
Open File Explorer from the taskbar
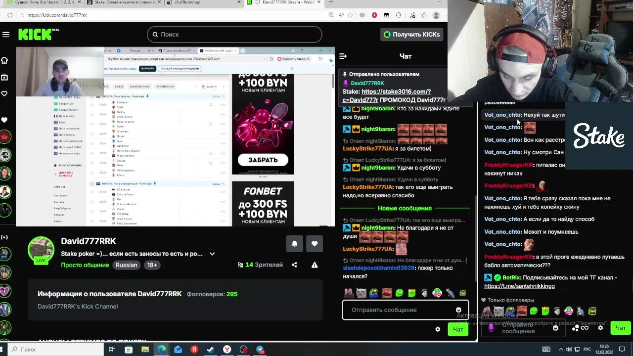[145, 350]
